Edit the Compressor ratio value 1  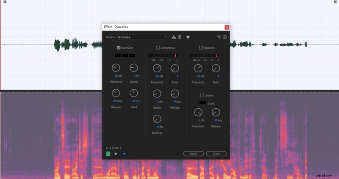point(177,76)
